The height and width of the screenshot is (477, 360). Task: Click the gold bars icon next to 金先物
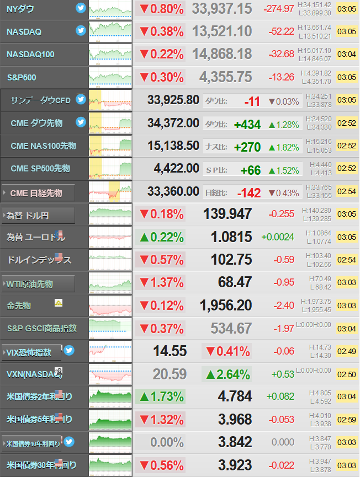pos(59,303)
